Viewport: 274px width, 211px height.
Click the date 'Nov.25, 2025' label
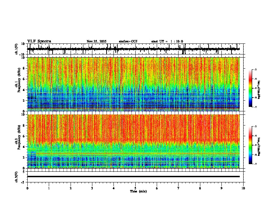pyautogui.click(x=97, y=41)
